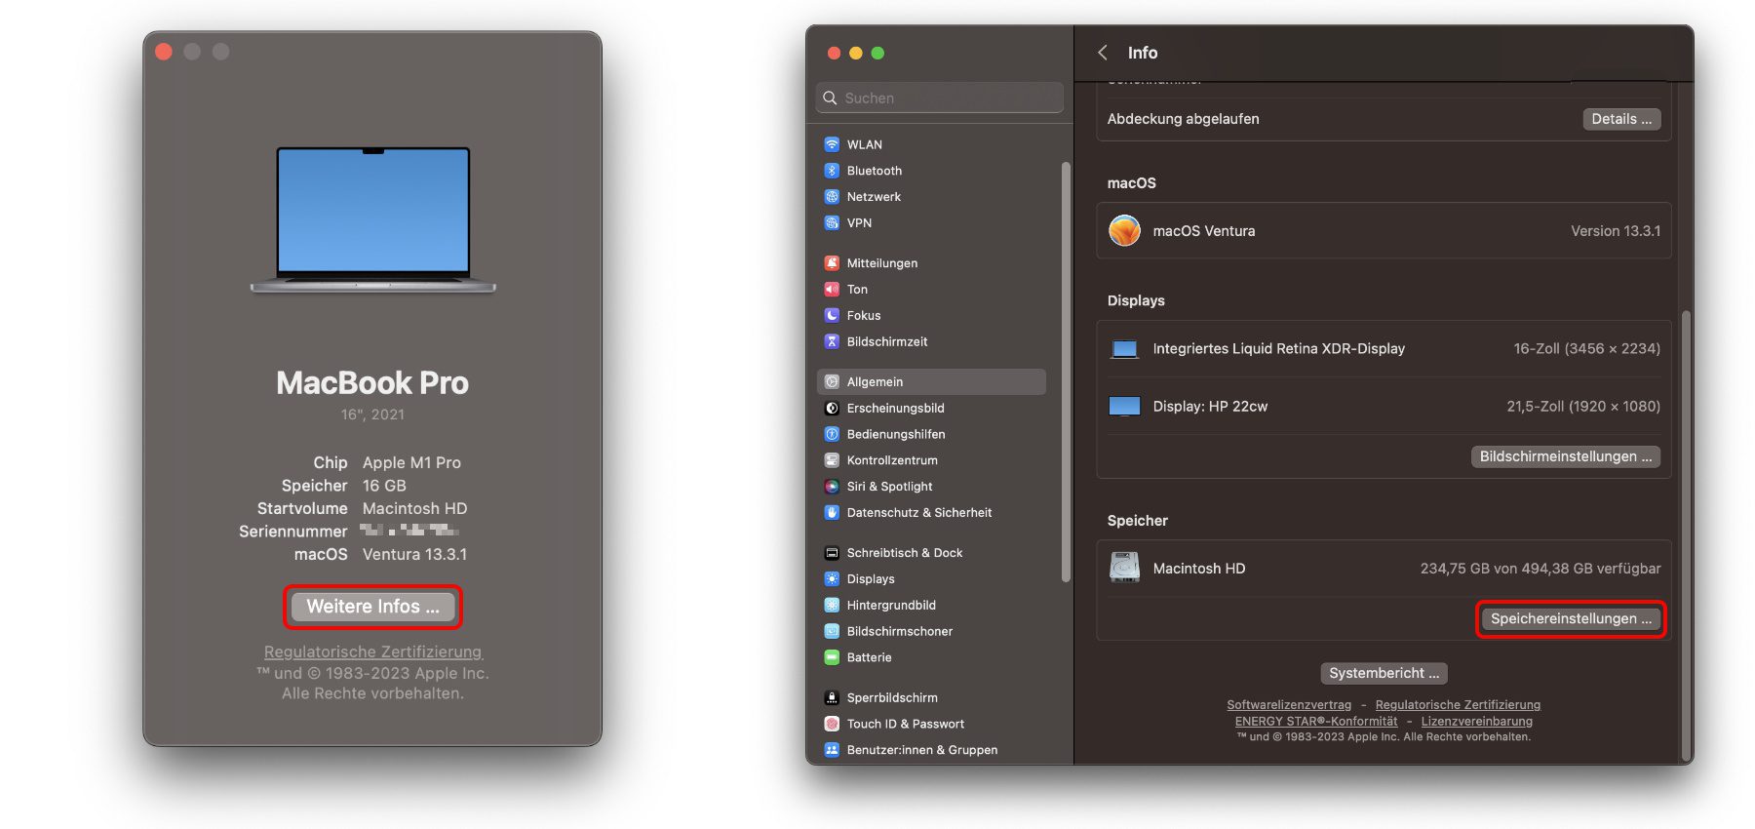Open Mitteilungen bell icon

[832, 263]
